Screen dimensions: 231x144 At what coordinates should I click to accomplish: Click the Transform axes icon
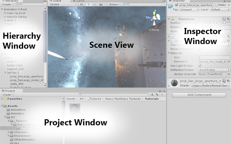(x=173, y=19)
